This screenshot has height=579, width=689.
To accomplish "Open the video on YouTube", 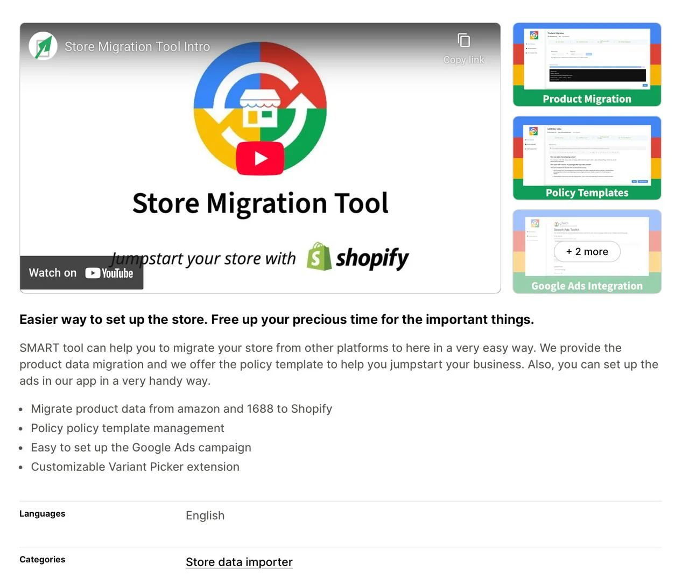I will pyautogui.click(x=81, y=273).
